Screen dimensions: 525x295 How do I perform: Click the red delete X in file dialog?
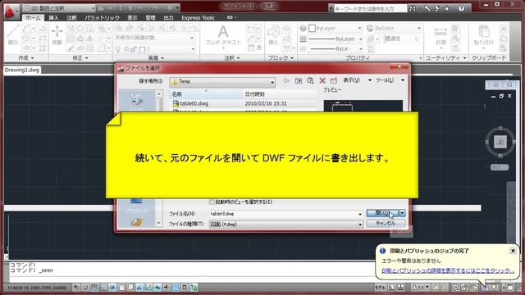pos(322,81)
